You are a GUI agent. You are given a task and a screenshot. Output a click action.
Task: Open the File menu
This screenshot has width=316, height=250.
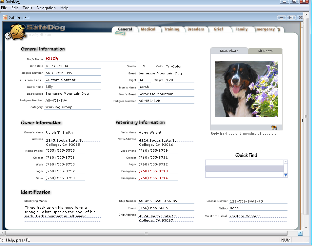coord(4,8)
